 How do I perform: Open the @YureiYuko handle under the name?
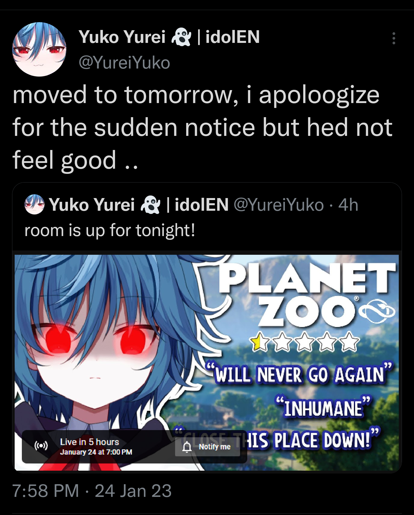[124, 62]
